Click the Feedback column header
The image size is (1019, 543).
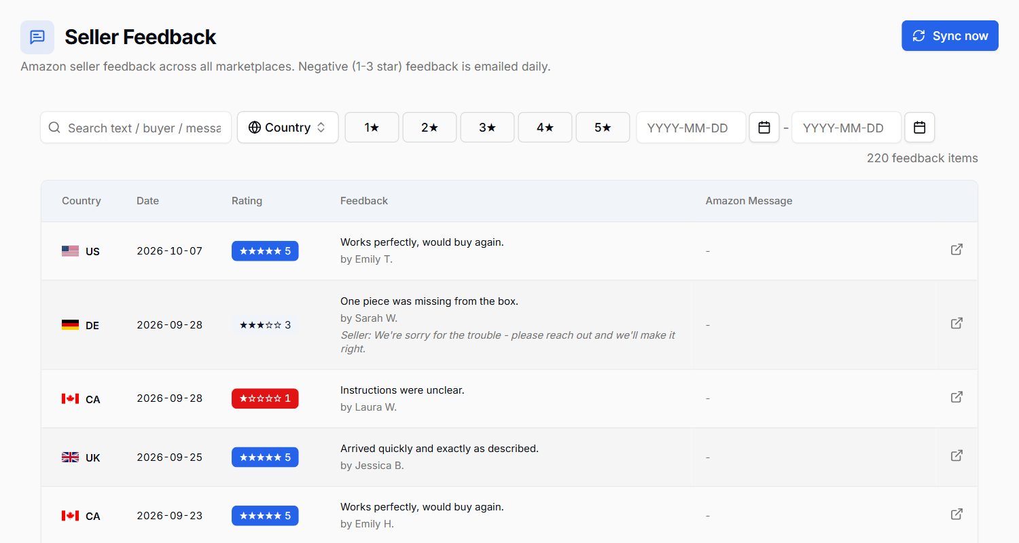pos(364,201)
